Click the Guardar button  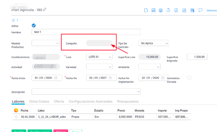click(x=19, y=131)
